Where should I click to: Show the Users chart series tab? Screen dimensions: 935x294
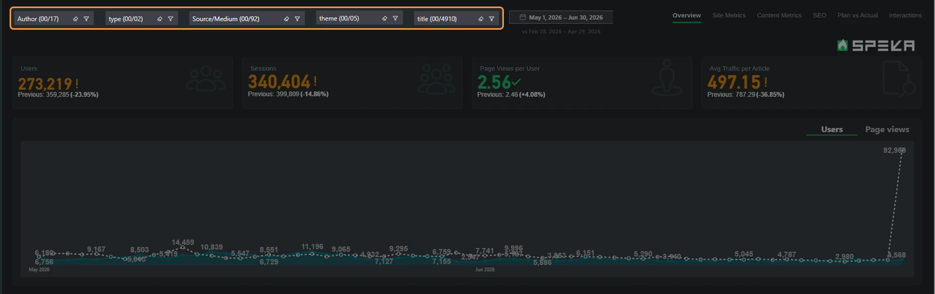click(x=832, y=129)
